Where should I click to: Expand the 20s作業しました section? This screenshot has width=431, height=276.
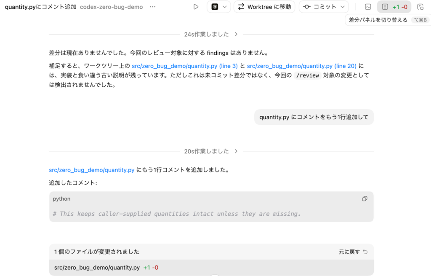tap(211, 151)
